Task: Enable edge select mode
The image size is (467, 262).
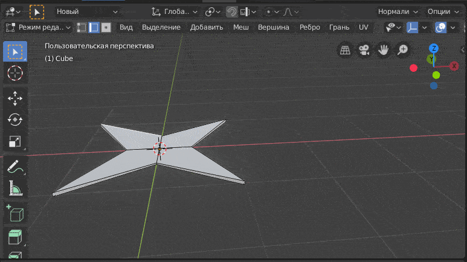Action: [x=94, y=27]
